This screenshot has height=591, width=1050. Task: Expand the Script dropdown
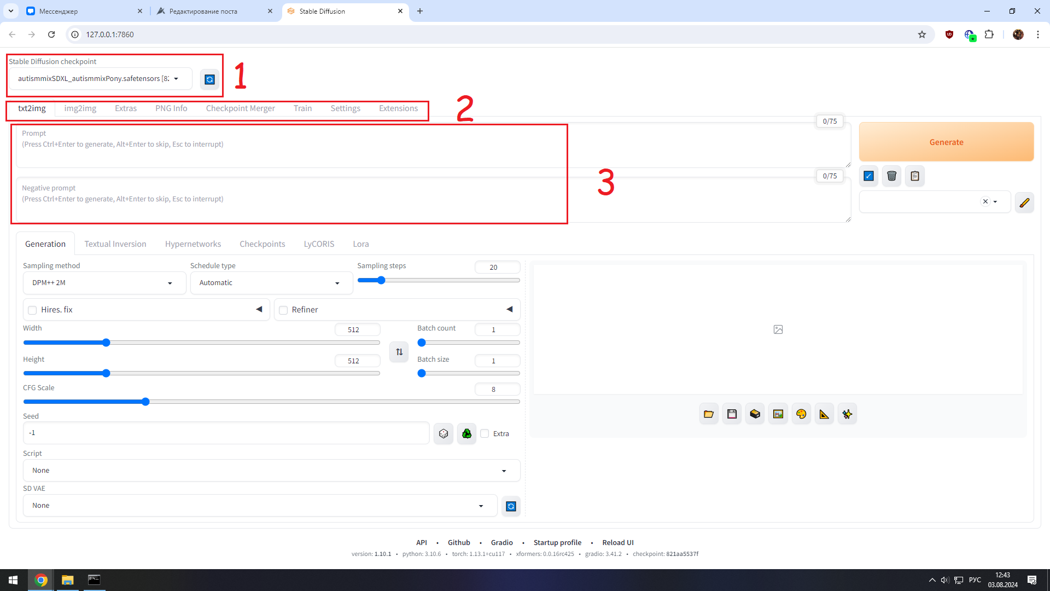pyautogui.click(x=271, y=471)
